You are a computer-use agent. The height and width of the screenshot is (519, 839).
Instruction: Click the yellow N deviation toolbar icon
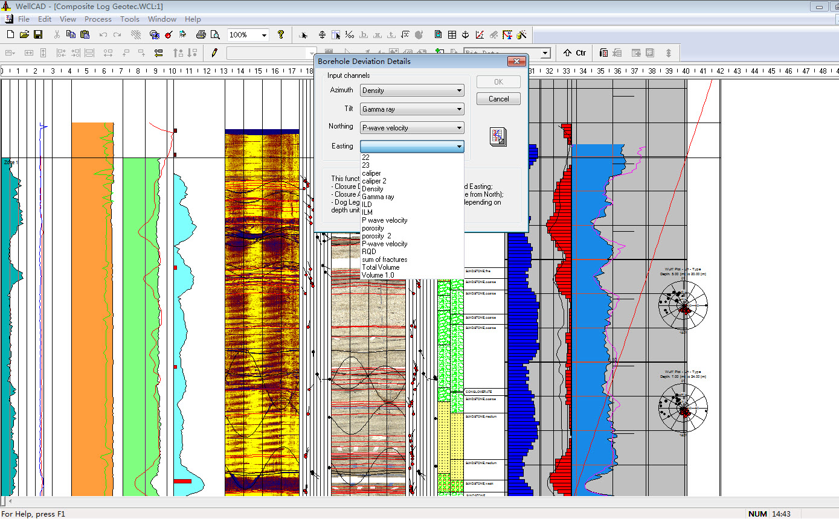507,34
